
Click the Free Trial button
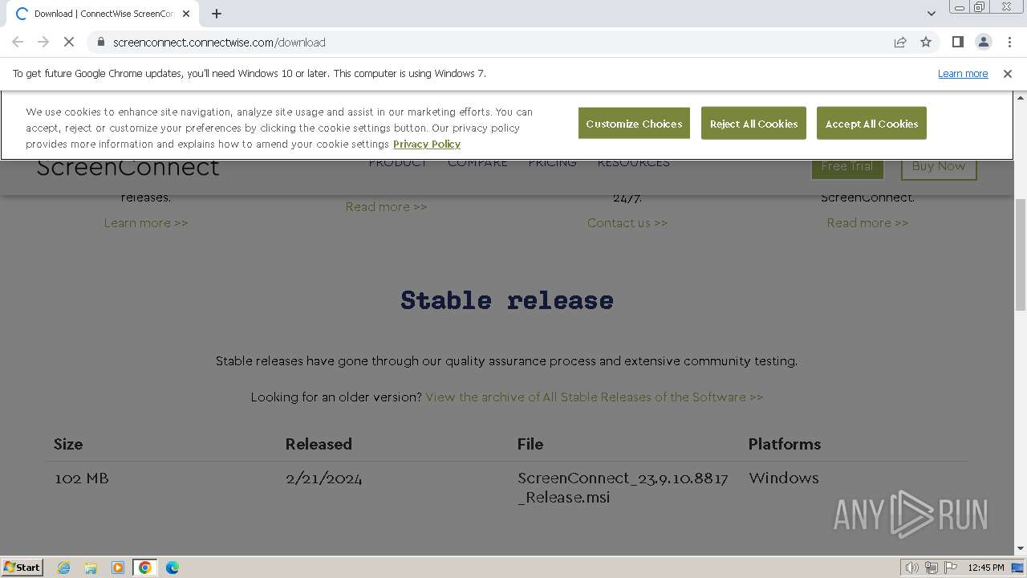pos(847,167)
